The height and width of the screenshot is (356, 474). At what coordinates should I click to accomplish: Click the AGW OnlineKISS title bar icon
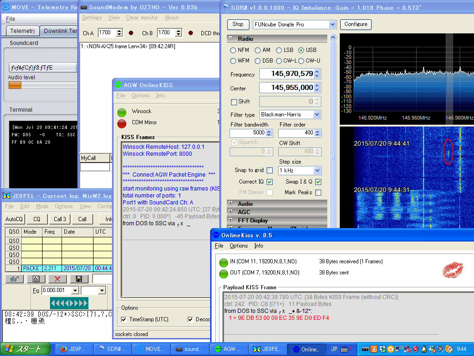pos(118,85)
